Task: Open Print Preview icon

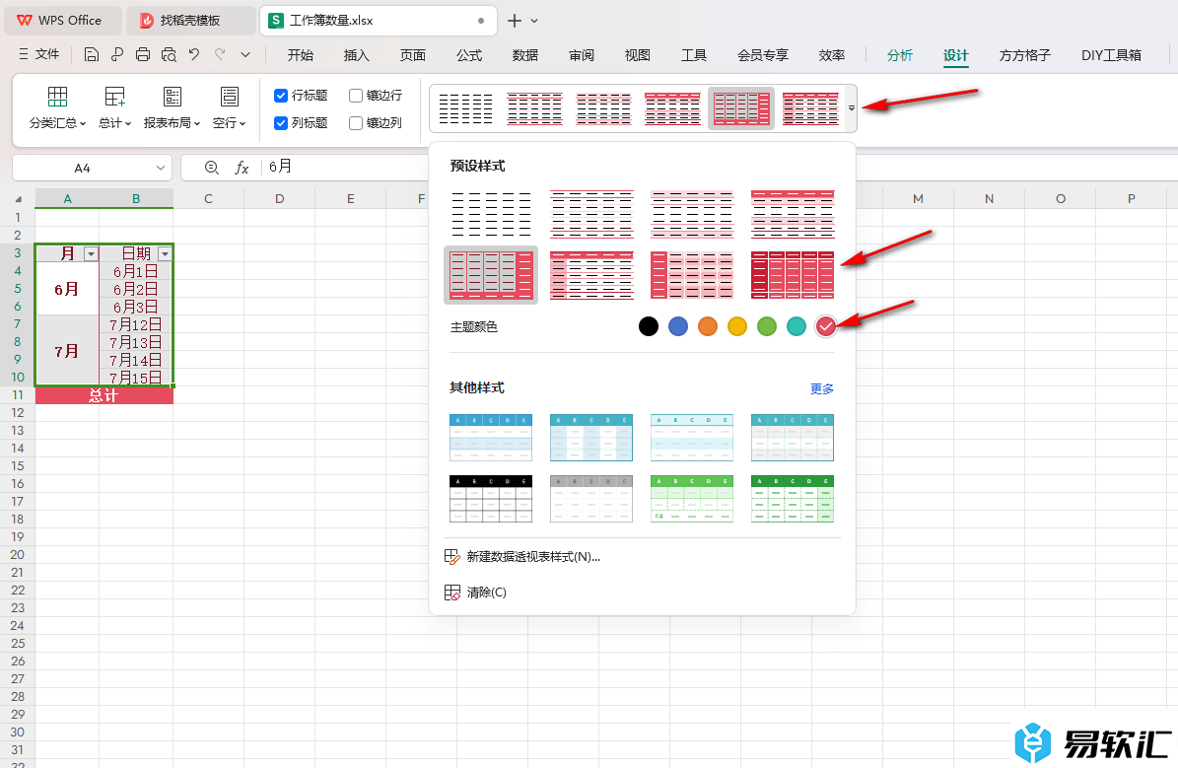Action: click(x=169, y=54)
